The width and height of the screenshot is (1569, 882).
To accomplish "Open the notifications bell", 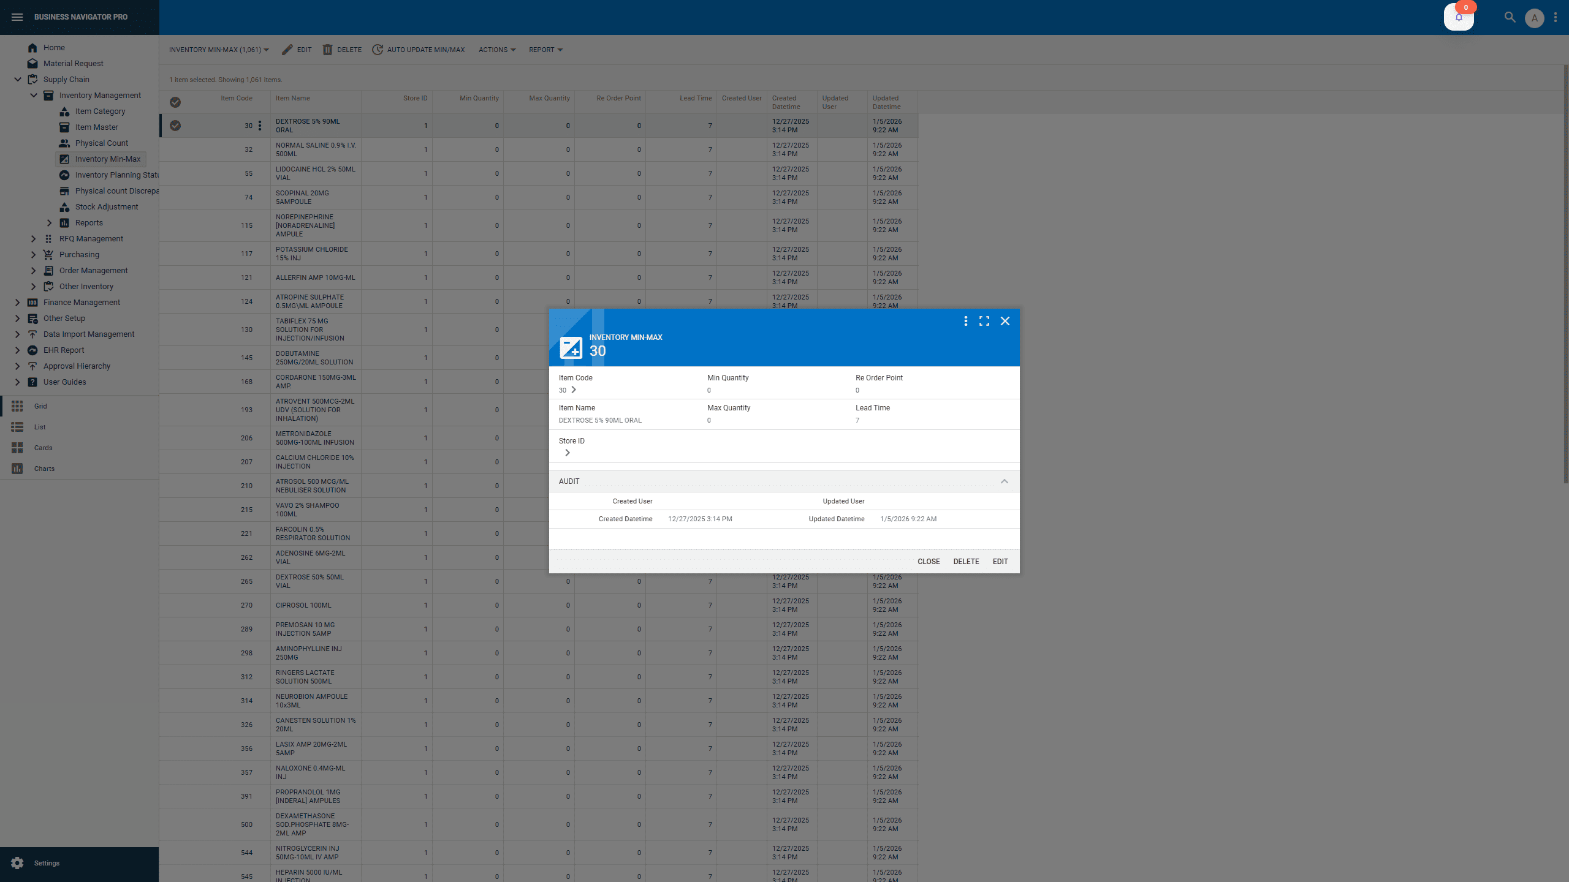I will point(1459,17).
